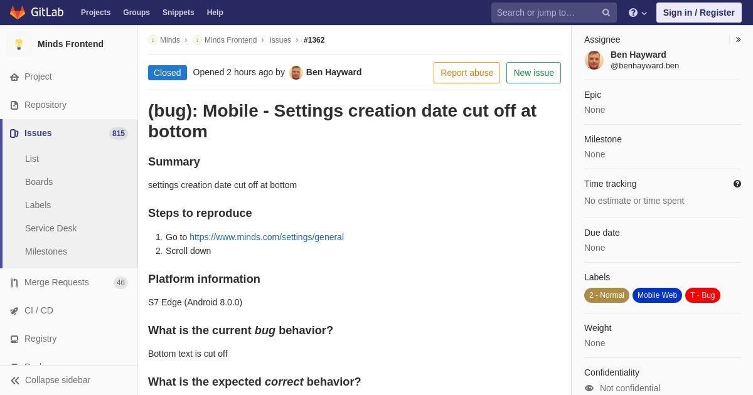
Task: Click @benhayward.ben username in Assignee
Action: [644, 66]
